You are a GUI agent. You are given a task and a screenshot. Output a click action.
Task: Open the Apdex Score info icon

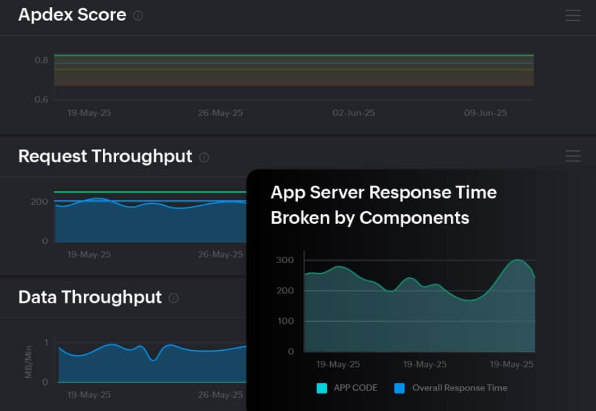(x=138, y=16)
